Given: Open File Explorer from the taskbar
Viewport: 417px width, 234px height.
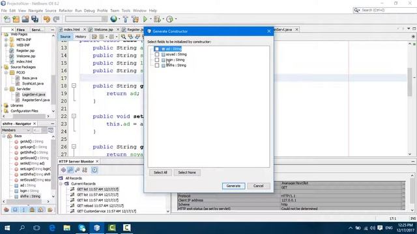Looking at the screenshot, I should click(67, 228).
